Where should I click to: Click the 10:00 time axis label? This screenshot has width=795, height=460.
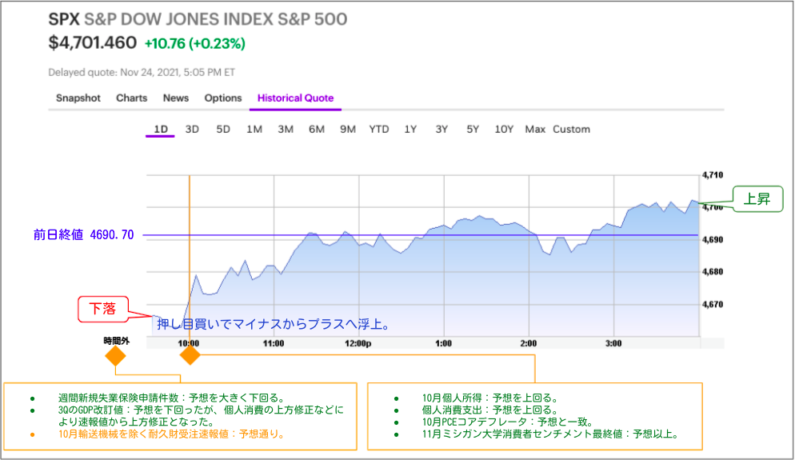pos(189,343)
